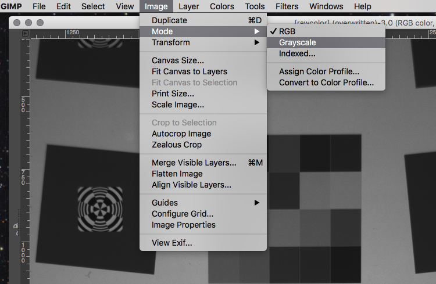Image resolution: width=436 pixels, height=284 pixels.
Task: Click the horizontal ruler at 1250 mark
Action: point(73,33)
